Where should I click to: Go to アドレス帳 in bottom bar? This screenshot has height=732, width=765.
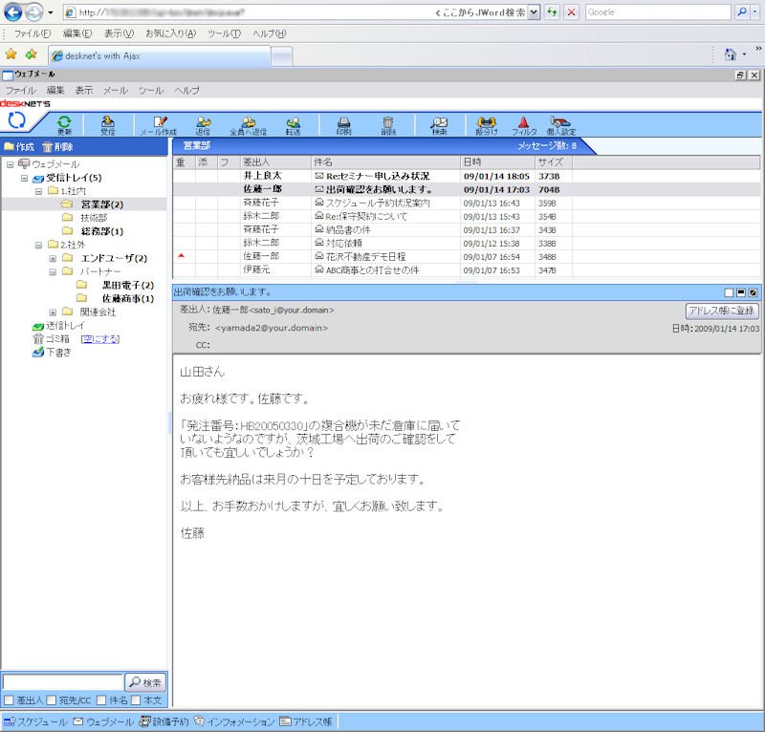pos(305,721)
